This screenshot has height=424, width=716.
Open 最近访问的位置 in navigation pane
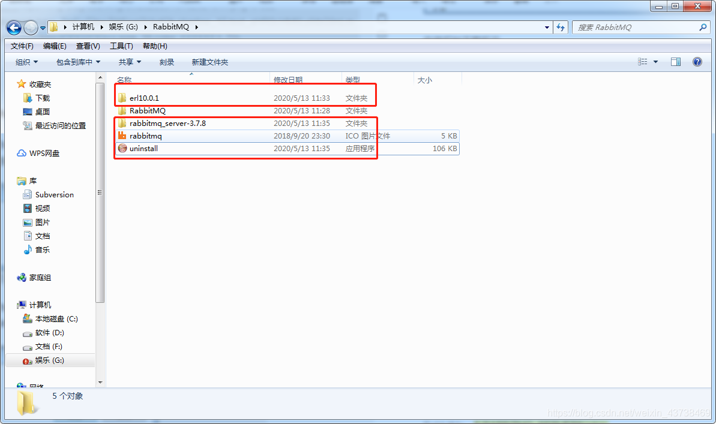[60, 125]
